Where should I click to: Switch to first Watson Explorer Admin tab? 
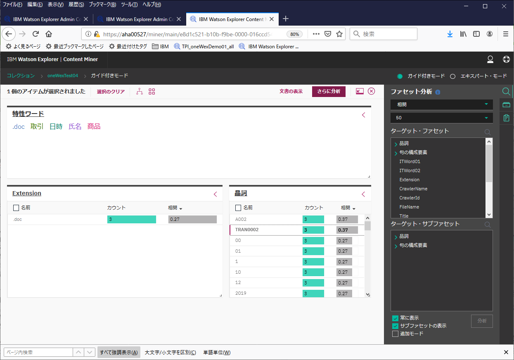[x=46, y=19]
